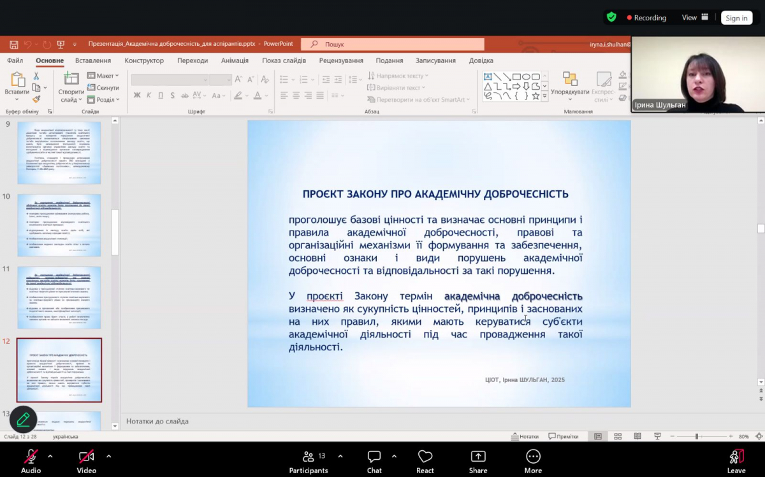Switch to the Анімація ribbon tab
765x477 pixels.
coord(235,60)
